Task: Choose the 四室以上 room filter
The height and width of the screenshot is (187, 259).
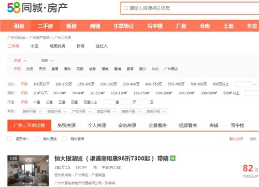Action: (90, 102)
